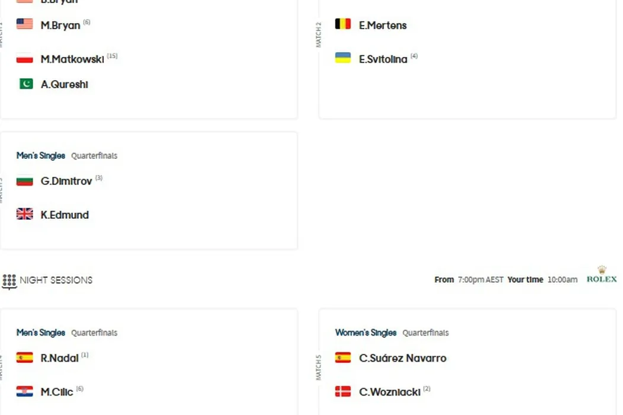Click the British flag beside K.Edmund
The image size is (623, 415).
[24, 215]
